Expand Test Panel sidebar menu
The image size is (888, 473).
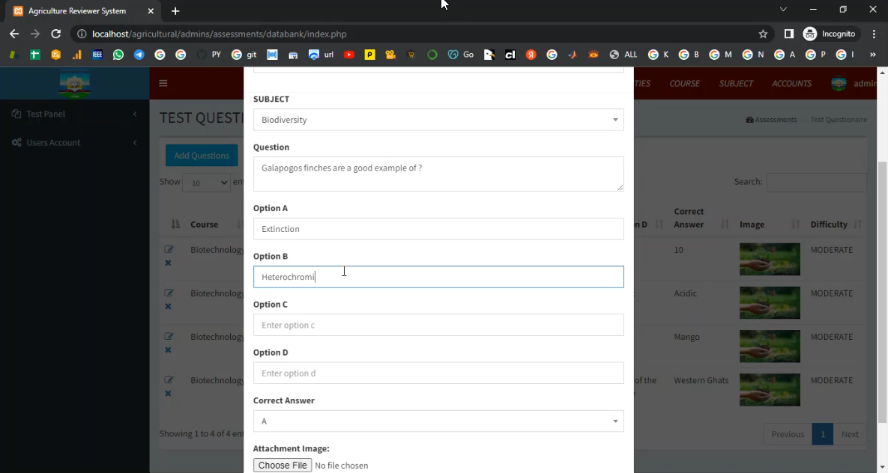point(74,114)
